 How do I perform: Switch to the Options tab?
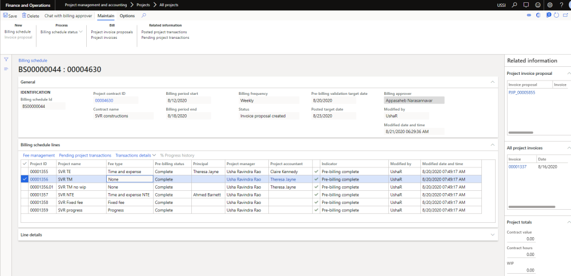[127, 16]
